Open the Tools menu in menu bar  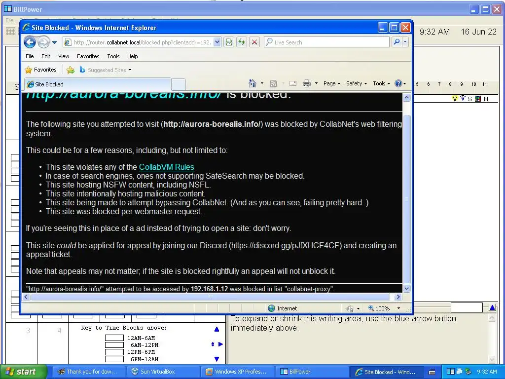tap(113, 56)
